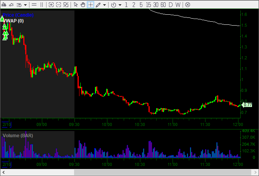Click the circled X close chart icon
Viewport: 259px width, 176px height.
point(188,5)
